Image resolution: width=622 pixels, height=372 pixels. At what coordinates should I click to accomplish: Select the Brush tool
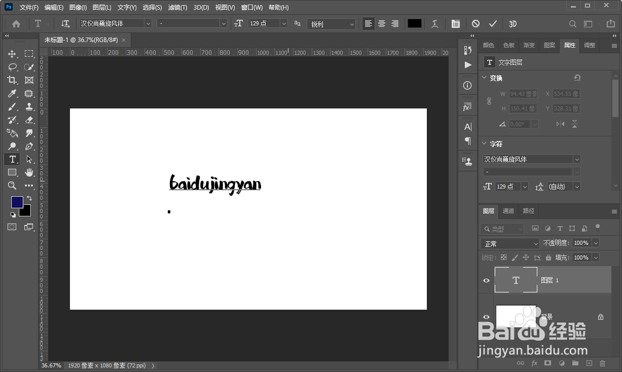click(x=12, y=106)
